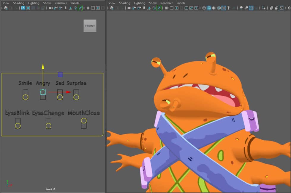The image size is (291, 193).
Task: Click the lock camera icon in perspective panel
Action: [x=134, y=8]
